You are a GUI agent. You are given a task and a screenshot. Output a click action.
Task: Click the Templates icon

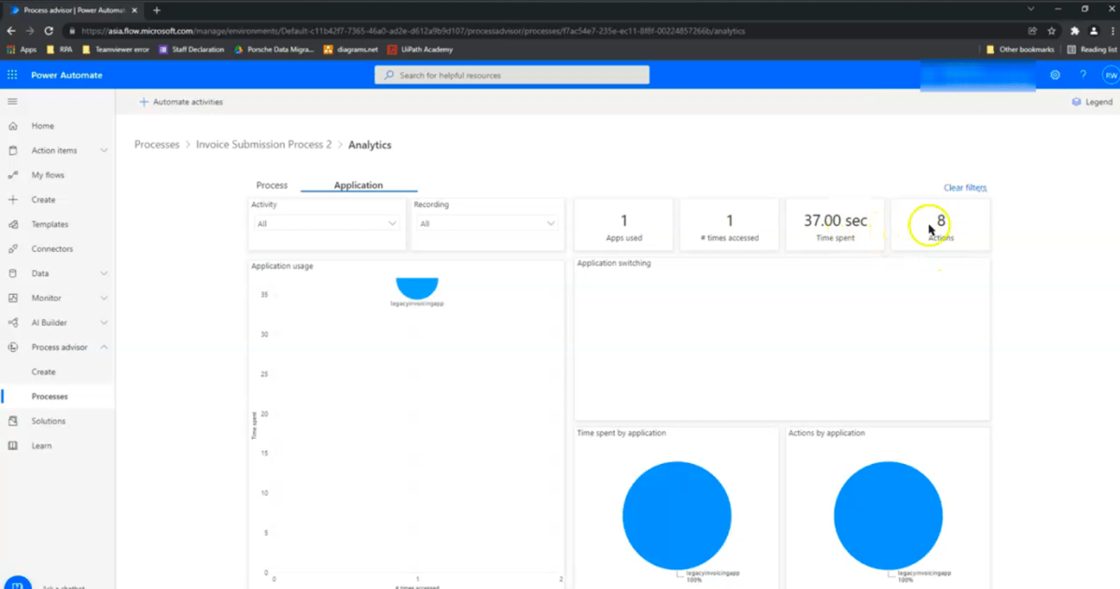(13, 224)
